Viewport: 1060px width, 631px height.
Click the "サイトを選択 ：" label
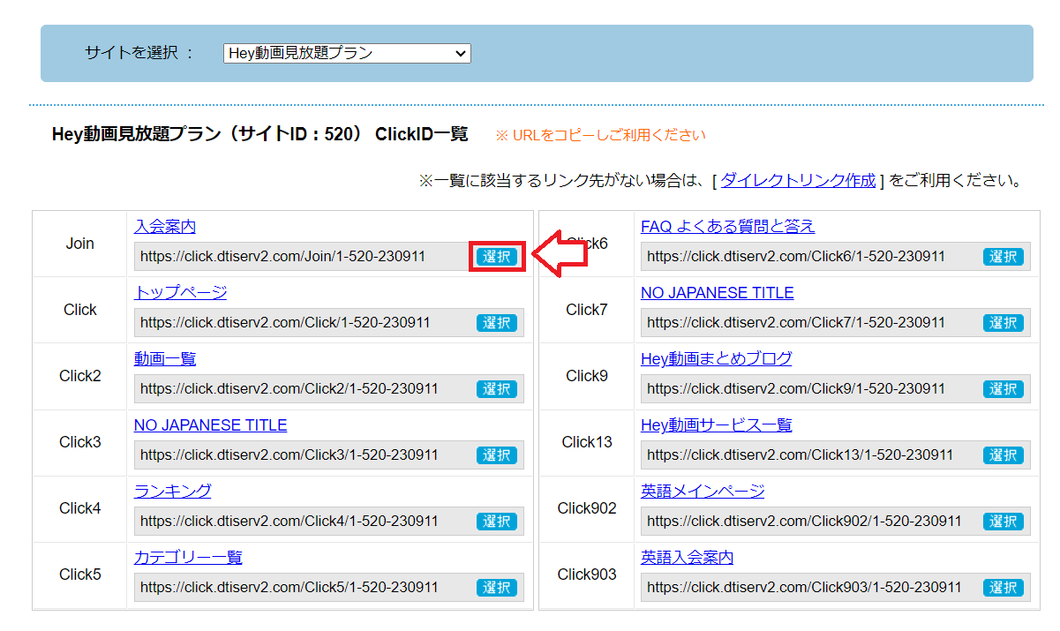[139, 53]
